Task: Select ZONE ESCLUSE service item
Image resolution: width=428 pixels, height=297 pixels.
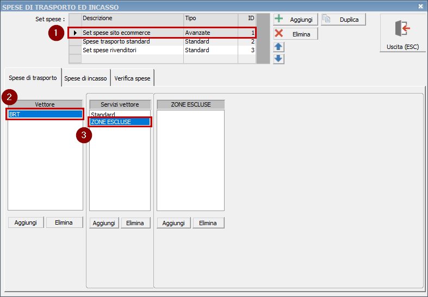Action: click(111, 122)
